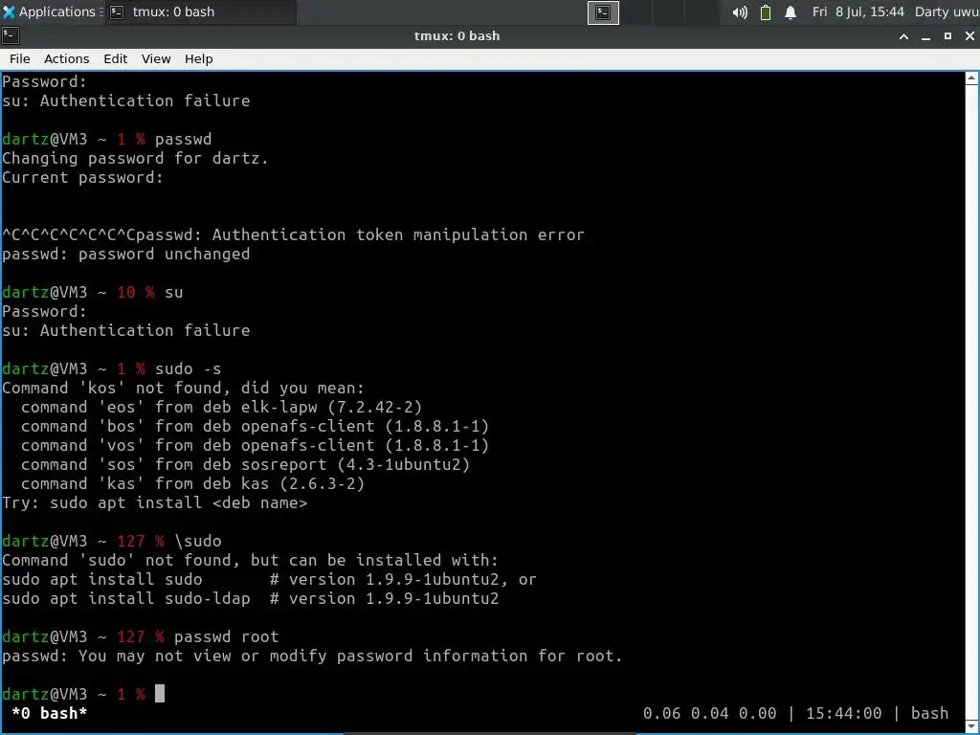The image size is (980, 735).
Task: Click the 'Command 'kos' not found' line
Action: (x=183, y=389)
